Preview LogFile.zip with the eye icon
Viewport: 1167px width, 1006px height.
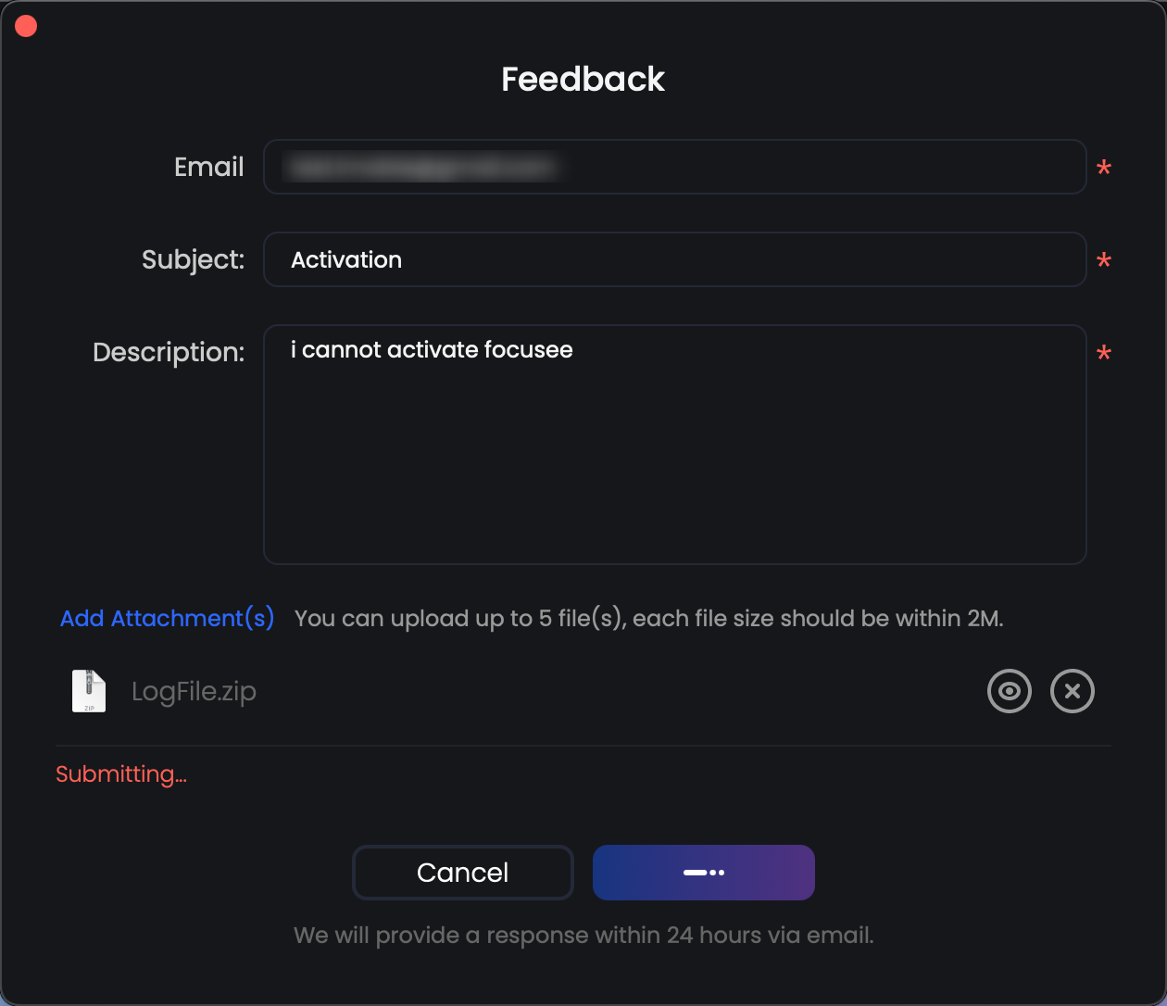click(x=1009, y=691)
